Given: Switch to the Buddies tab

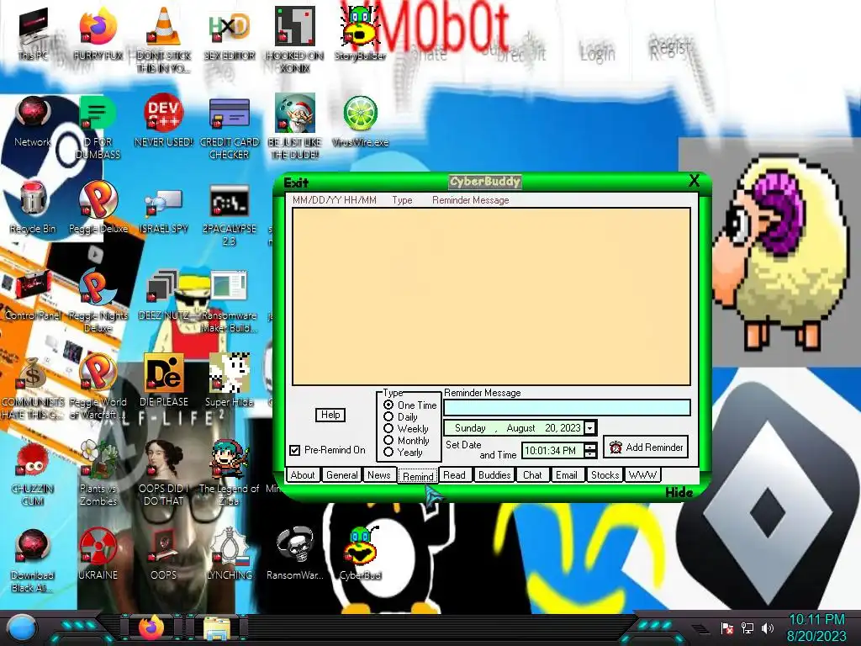Looking at the screenshot, I should [494, 474].
